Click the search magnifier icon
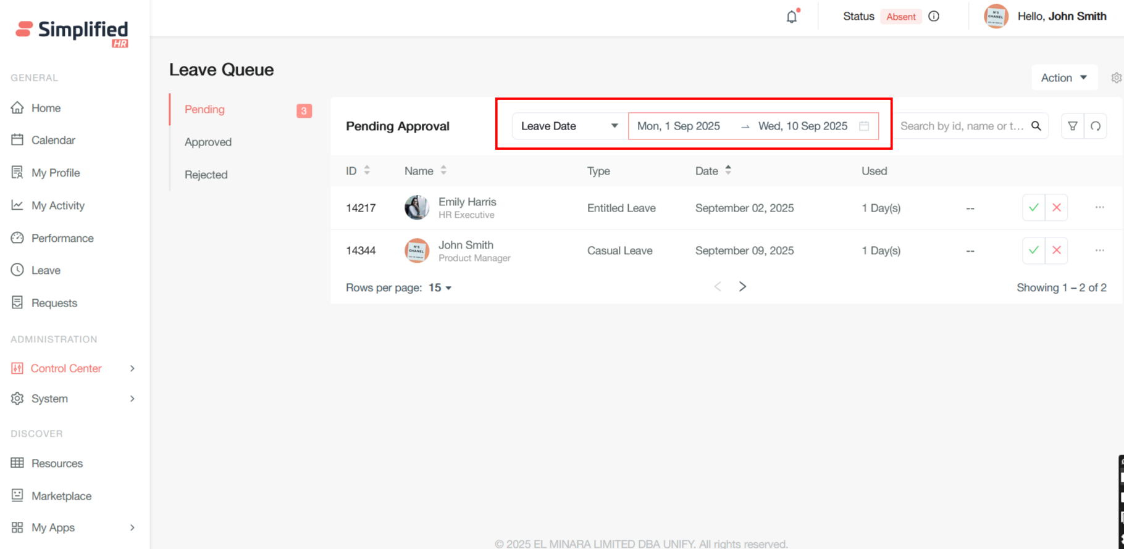The width and height of the screenshot is (1124, 549). (x=1036, y=126)
